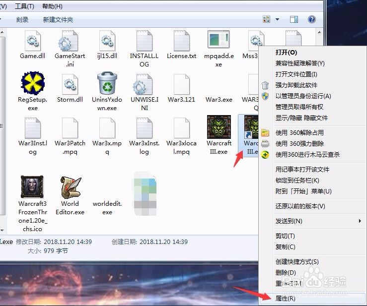Image resolution: width=367 pixels, height=306 pixels.
Task: Select the Game.dll file icon
Action: click(33, 41)
